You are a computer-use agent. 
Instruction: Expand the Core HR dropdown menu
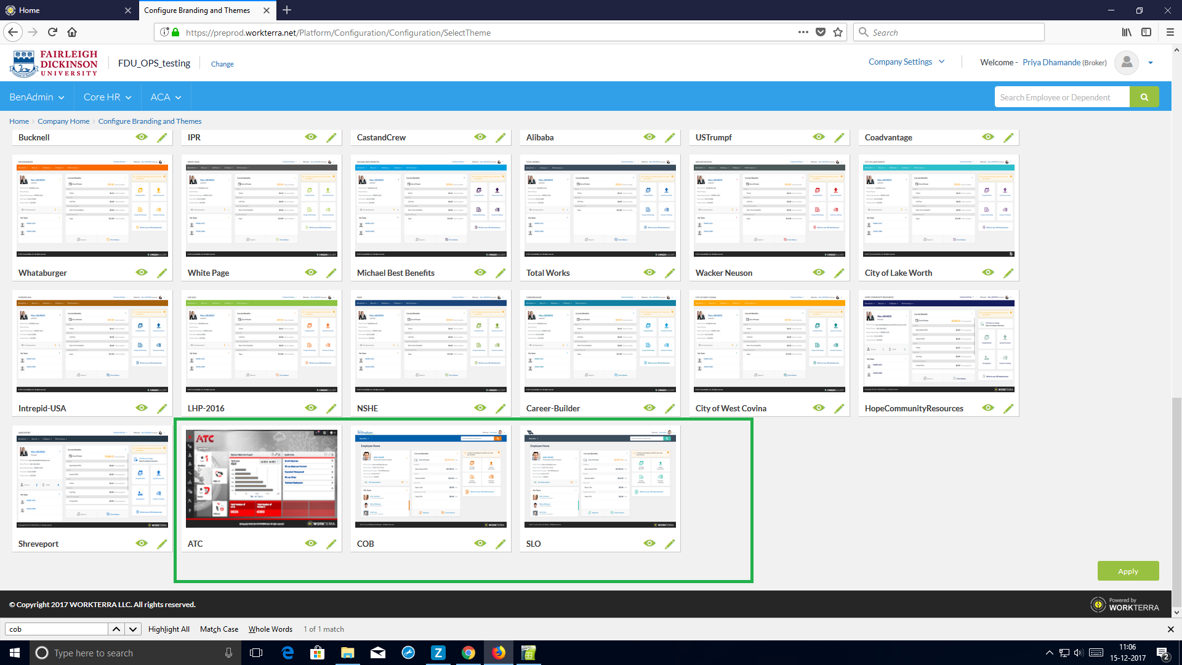107,97
